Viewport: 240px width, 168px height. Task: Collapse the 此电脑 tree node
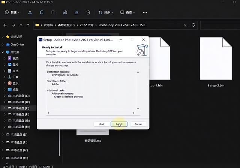(3, 52)
